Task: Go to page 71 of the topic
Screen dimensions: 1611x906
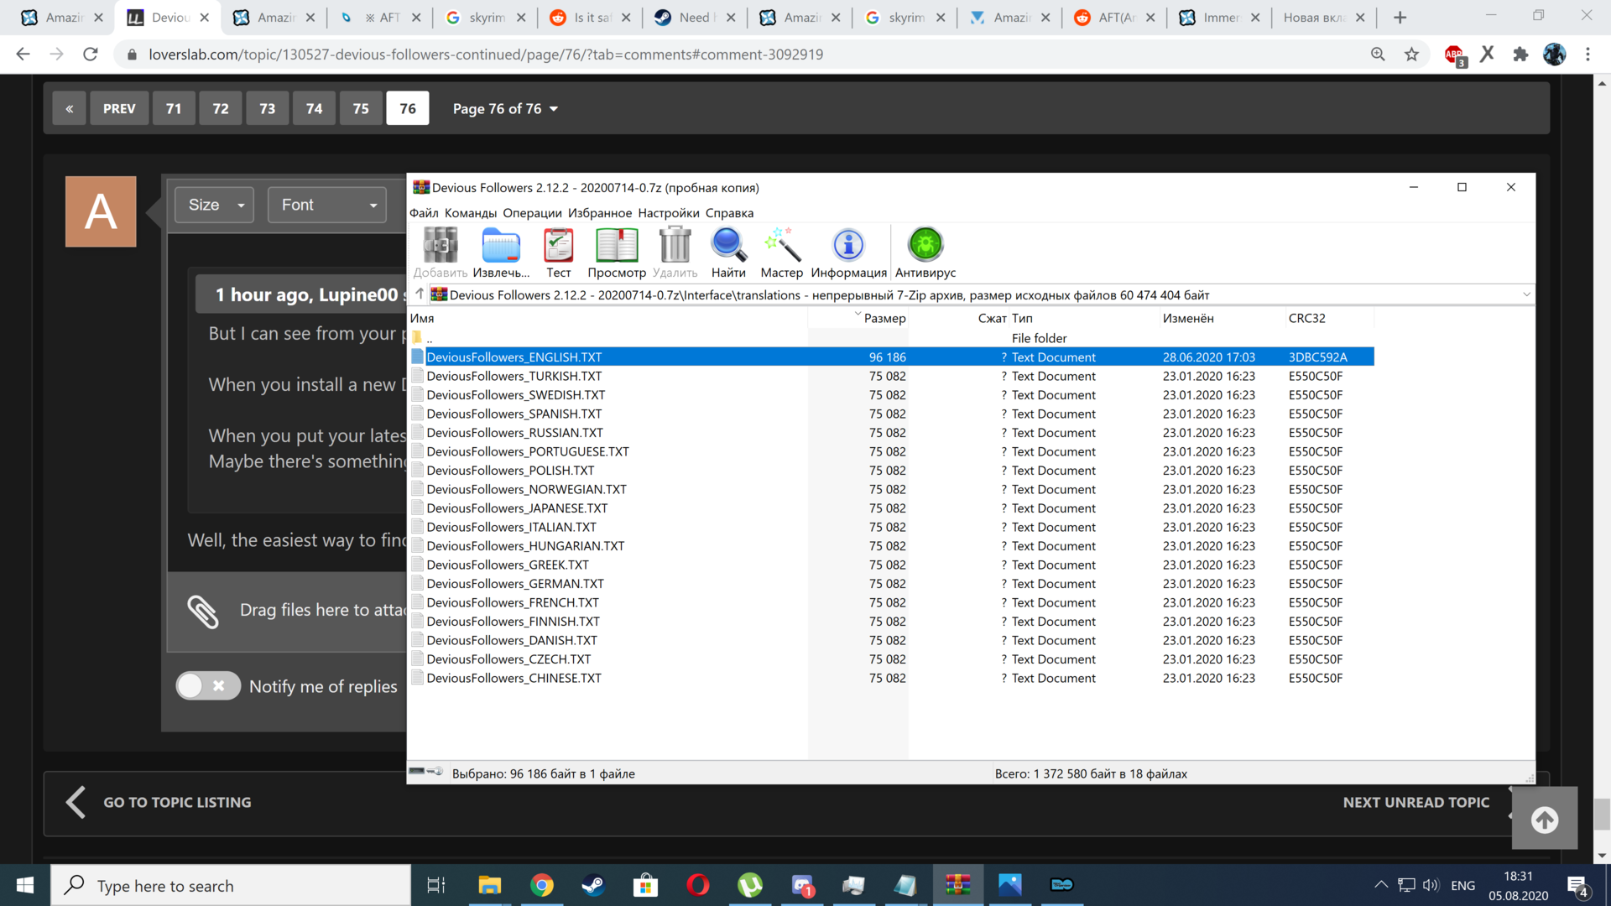Action: tap(174, 108)
